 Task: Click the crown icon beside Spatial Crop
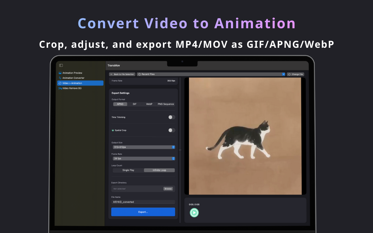pos(113,130)
